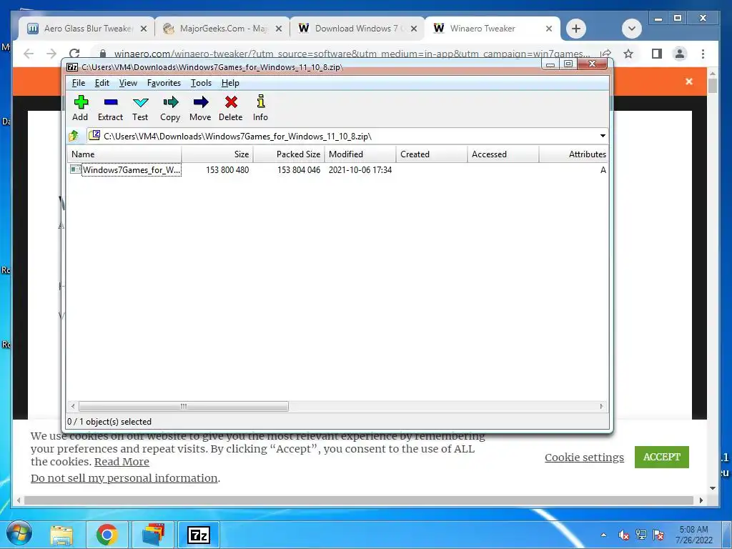The image size is (732, 549).
Task: Click the Chrome page horizontal scrollbar thumb
Action: pos(359,500)
